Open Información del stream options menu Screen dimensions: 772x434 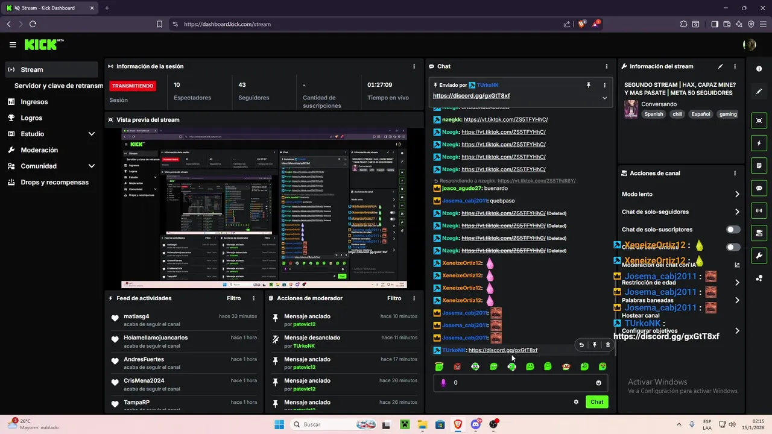tap(735, 66)
